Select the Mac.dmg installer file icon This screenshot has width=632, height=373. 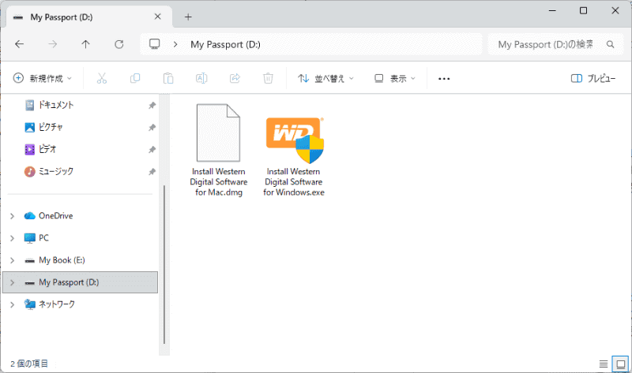click(218, 132)
